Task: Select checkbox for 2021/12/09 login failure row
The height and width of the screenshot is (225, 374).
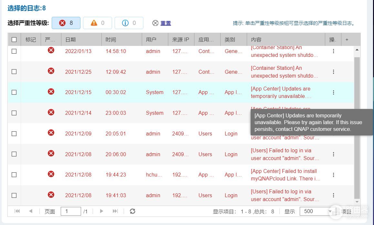Action: click(14, 134)
